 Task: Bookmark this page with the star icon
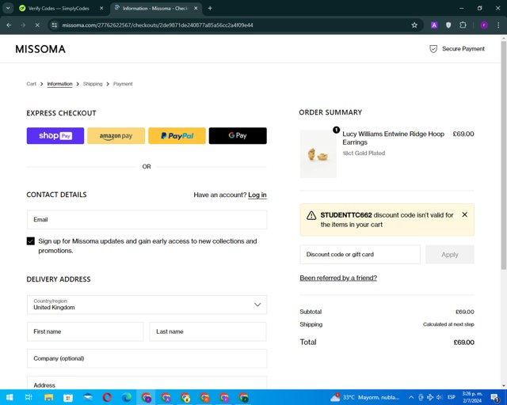pos(414,25)
